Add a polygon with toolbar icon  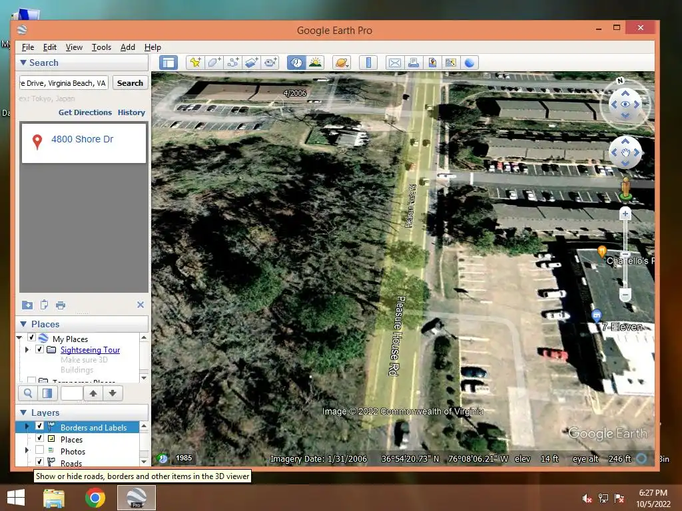(x=214, y=63)
